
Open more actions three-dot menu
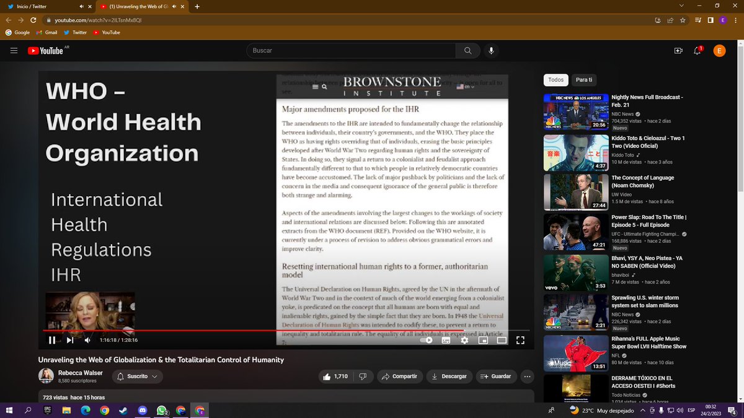tap(528, 376)
